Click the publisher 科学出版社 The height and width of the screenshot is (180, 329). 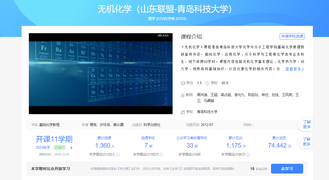[152, 125]
